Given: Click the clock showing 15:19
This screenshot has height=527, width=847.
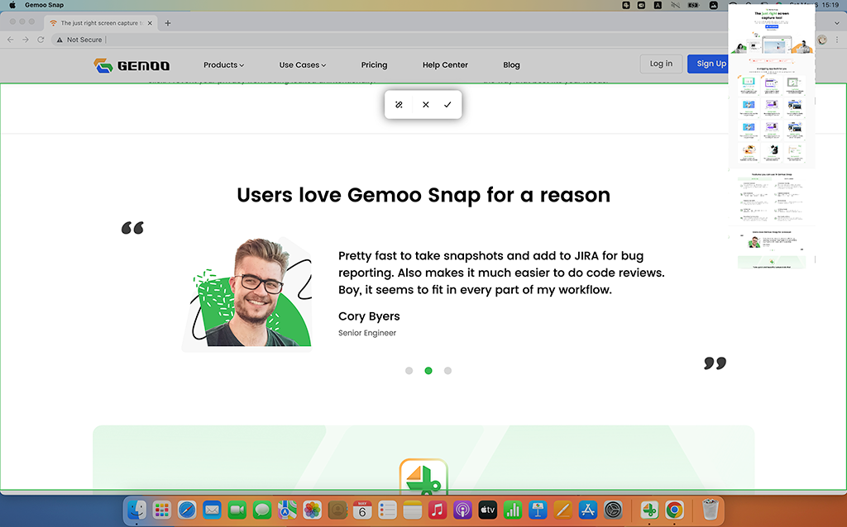Looking at the screenshot, I should coord(830,5).
